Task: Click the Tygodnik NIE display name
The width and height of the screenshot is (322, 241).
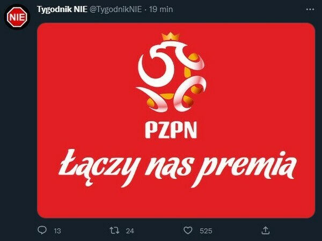Action: pos(62,10)
